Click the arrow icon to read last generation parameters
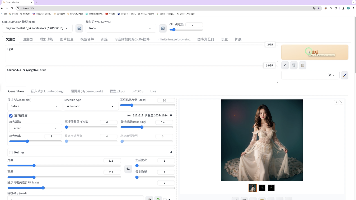This screenshot has width=356, height=200. (285, 65)
